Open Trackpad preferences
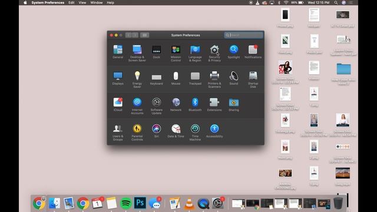This screenshot has width=377, height=212. pyautogui.click(x=195, y=78)
